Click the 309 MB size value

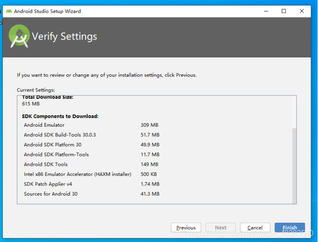pyautogui.click(x=150, y=125)
